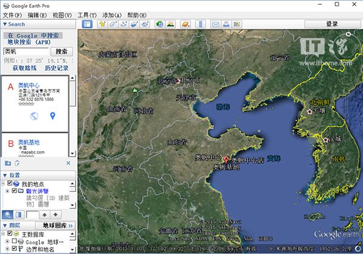This screenshot has width=363, height=254.
Task: Open the 工具(T) menu
Action: (x=87, y=15)
